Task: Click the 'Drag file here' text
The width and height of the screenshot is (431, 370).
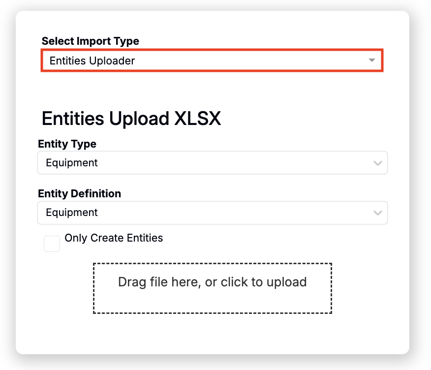Action: (159, 282)
